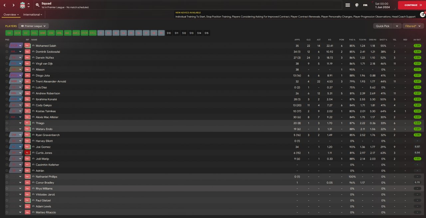The width and height of the screenshot is (426, 218).
Task: Open the Liverpool club crest
Action: (x=22, y=5)
